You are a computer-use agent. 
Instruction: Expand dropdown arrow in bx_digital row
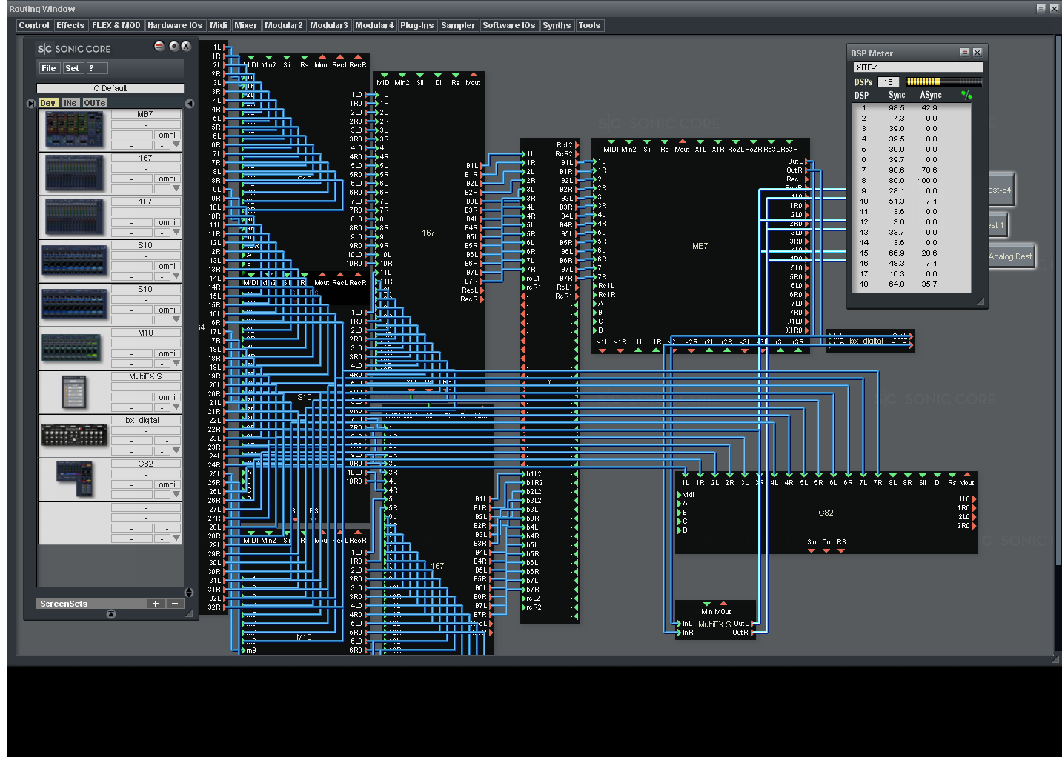coord(176,451)
